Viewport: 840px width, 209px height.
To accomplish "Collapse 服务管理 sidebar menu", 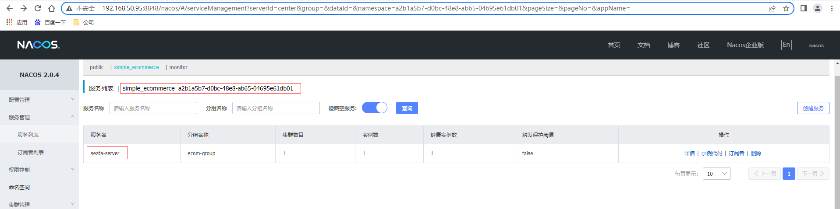I will (39, 117).
